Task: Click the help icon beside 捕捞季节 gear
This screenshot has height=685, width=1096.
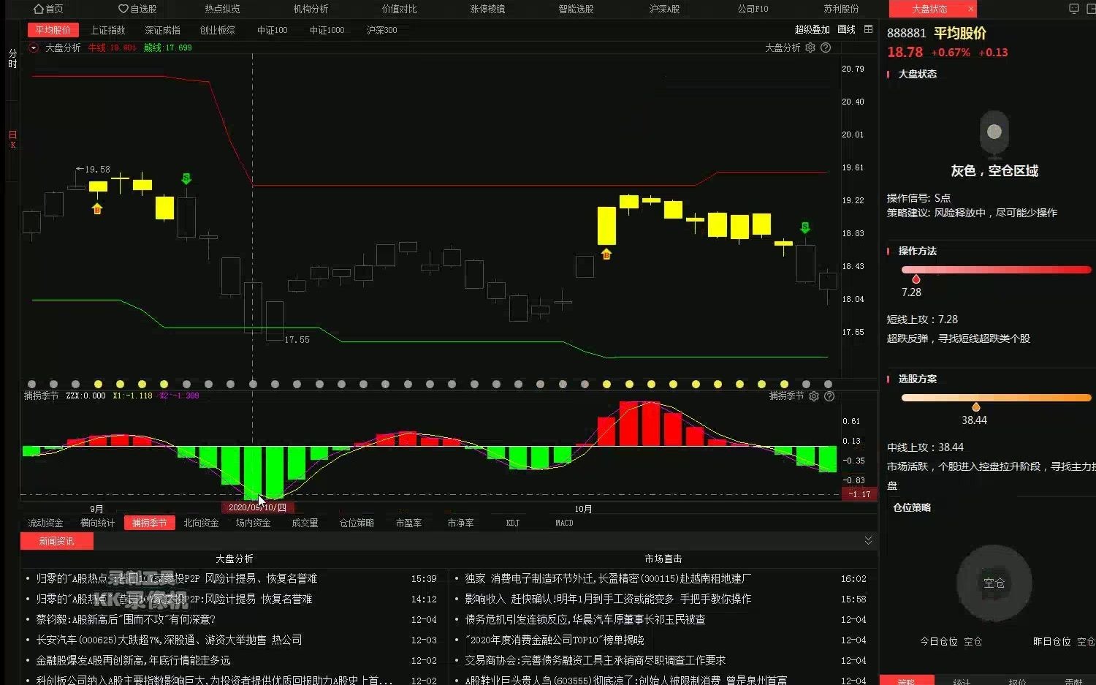Action: 829,396
